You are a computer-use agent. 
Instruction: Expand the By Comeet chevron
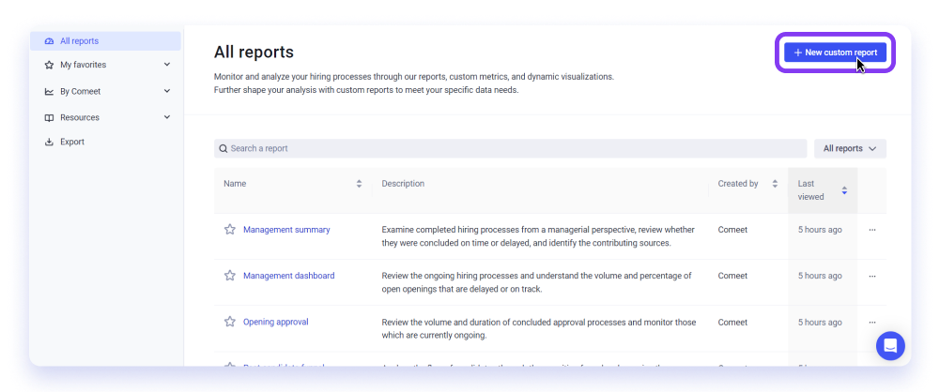coord(167,92)
